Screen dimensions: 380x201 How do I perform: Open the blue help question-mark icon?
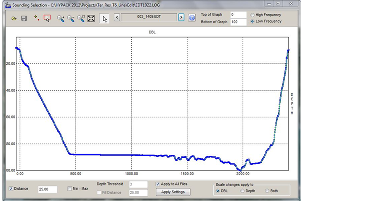(x=192, y=18)
